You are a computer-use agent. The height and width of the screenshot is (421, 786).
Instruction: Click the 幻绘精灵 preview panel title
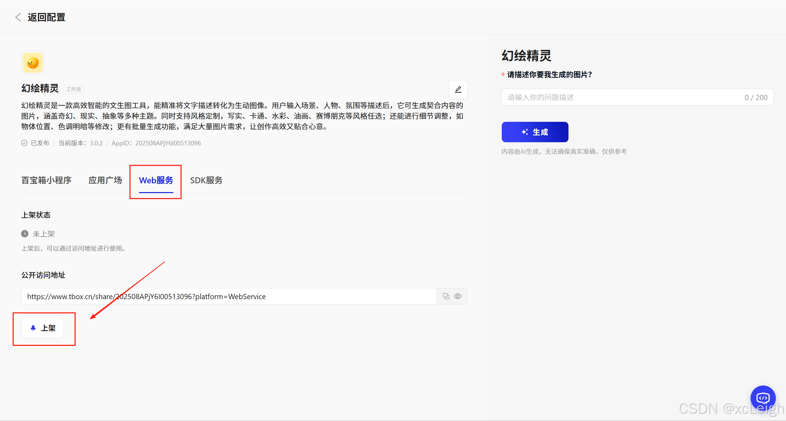[526, 56]
